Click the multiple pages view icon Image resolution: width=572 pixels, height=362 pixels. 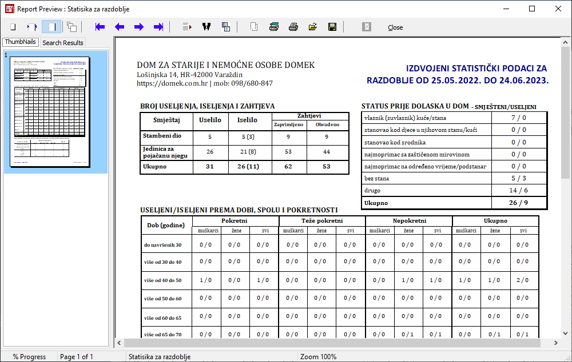[71, 27]
